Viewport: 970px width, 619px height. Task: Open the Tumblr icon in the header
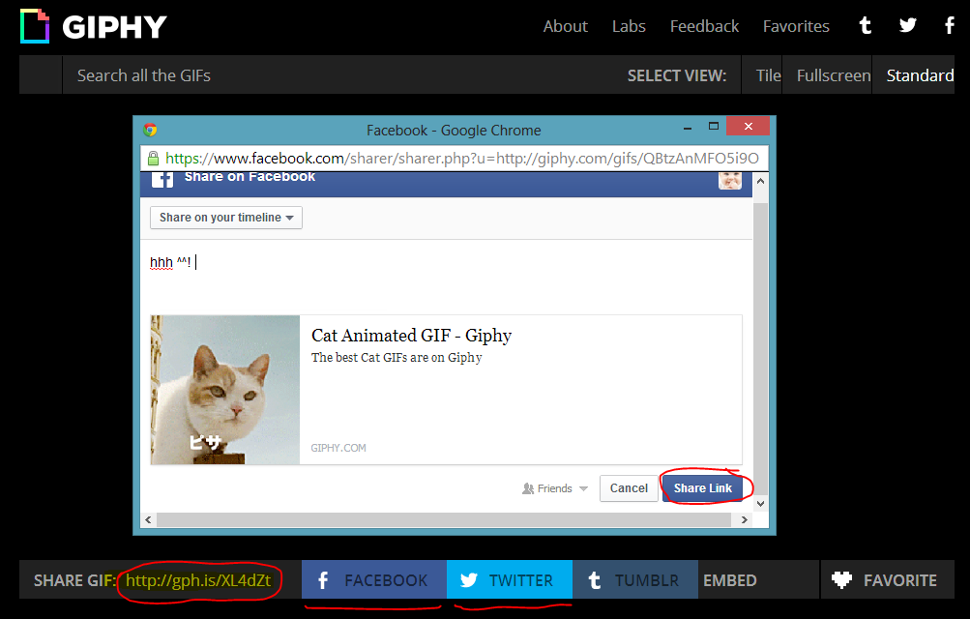tap(865, 25)
